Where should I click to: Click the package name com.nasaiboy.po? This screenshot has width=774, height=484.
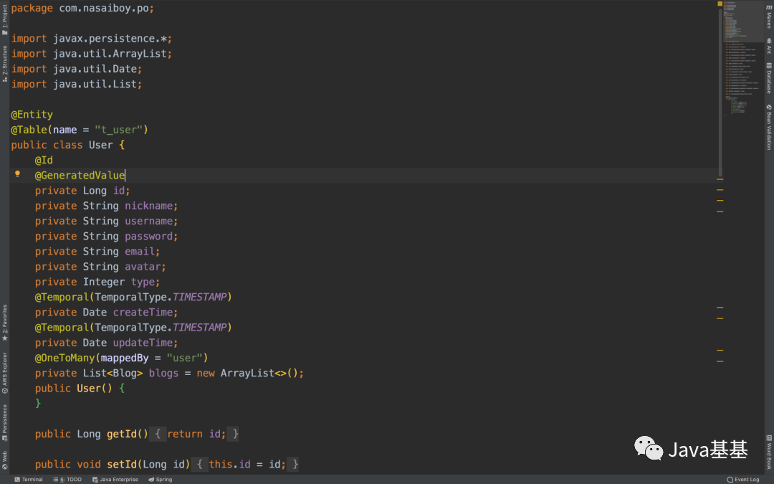pyautogui.click(x=104, y=9)
